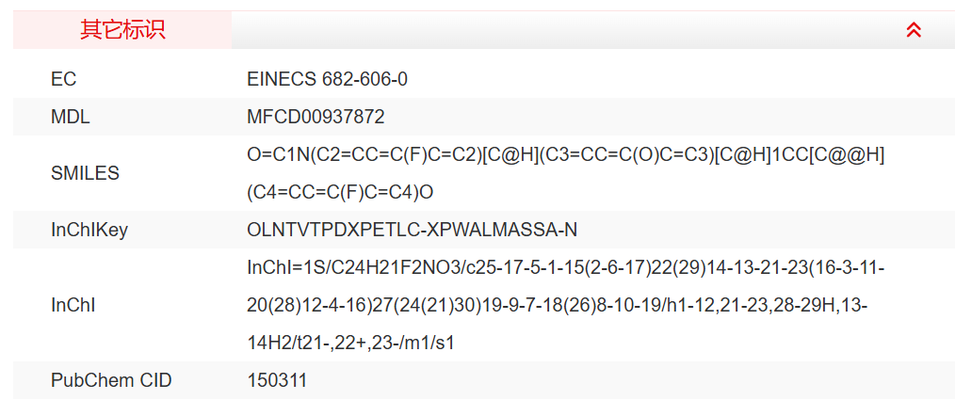Click the InChI row label

(x=73, y=306)
